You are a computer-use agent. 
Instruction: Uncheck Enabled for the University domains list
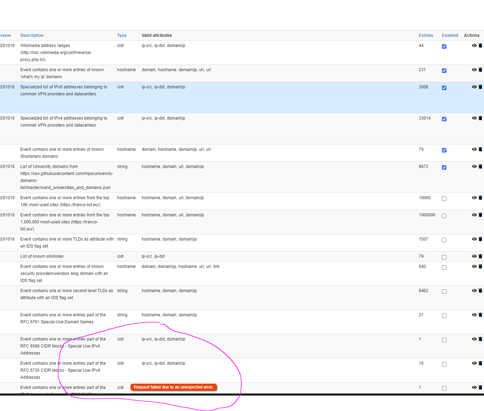(444, 167)
